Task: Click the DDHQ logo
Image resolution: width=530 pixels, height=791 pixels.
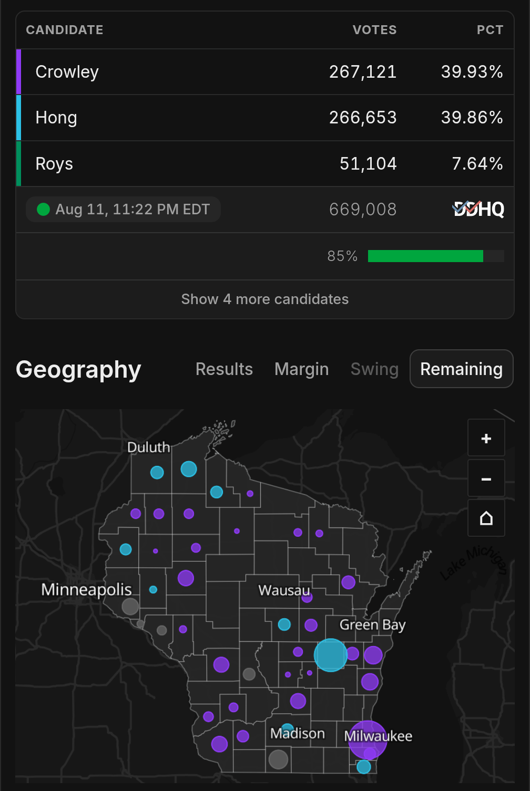Action: point(478,209)
